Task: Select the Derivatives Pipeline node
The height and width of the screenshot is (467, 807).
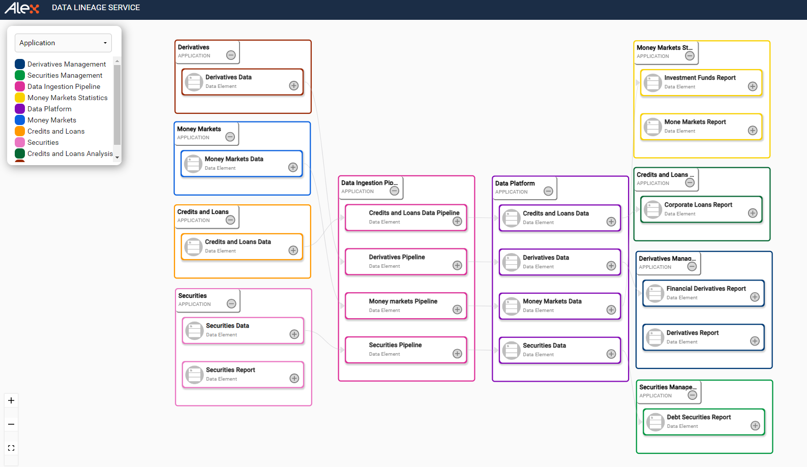Action: tap(406, 262)
